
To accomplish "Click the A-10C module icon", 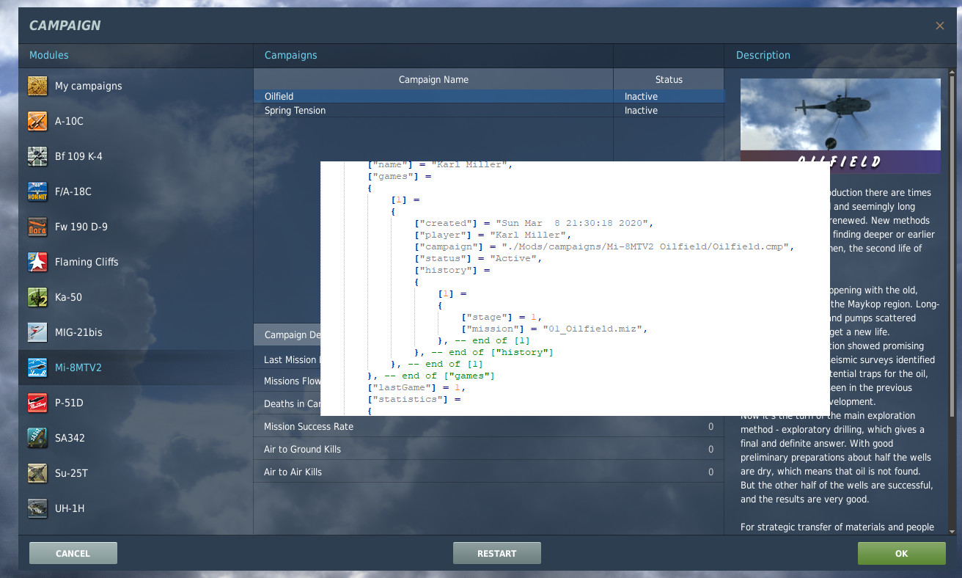I will point(37,121).
